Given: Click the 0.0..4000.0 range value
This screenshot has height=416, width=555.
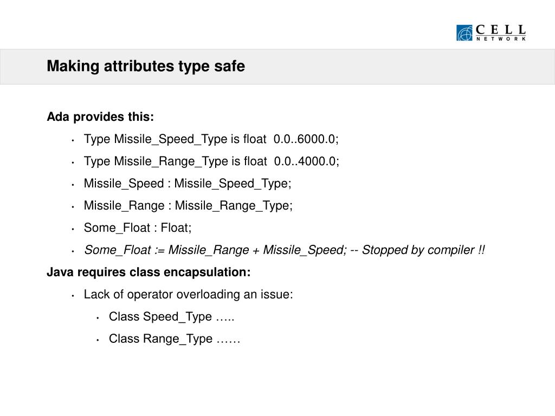Looking at the screenshot, I should pyautogui.click(x=307, y=161).
